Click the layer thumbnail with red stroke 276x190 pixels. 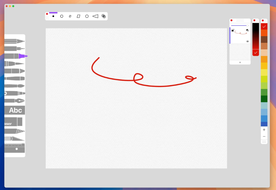coord(240,33)
